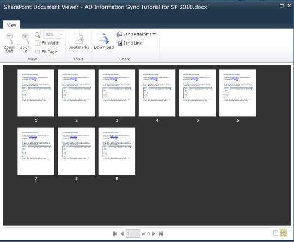Viewport: 294px width, 242px height.
Task: Open page 5 thumbnail
Action: click(198, 93)
